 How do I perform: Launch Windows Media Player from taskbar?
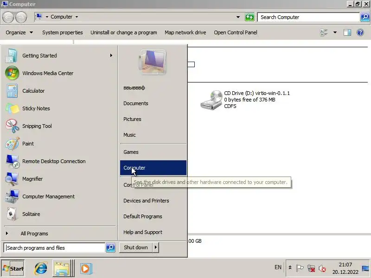click(x=86, y=269)
